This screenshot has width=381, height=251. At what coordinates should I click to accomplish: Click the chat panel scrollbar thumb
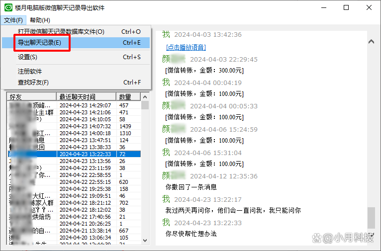[x=371, y=218]
